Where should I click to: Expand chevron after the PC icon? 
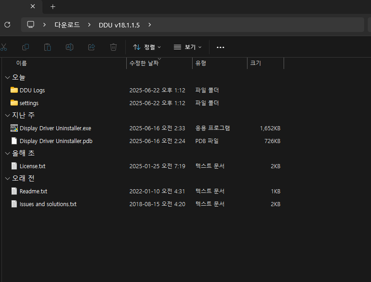click(44, 25)
